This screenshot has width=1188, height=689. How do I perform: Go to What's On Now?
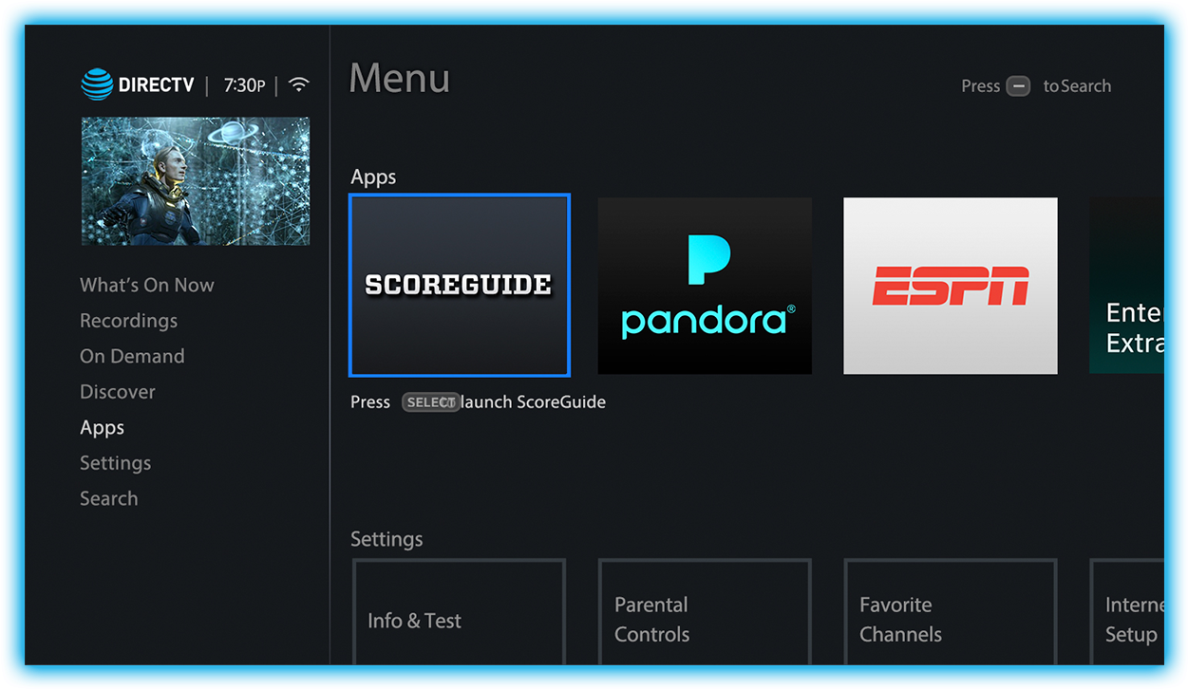point(147,285)
